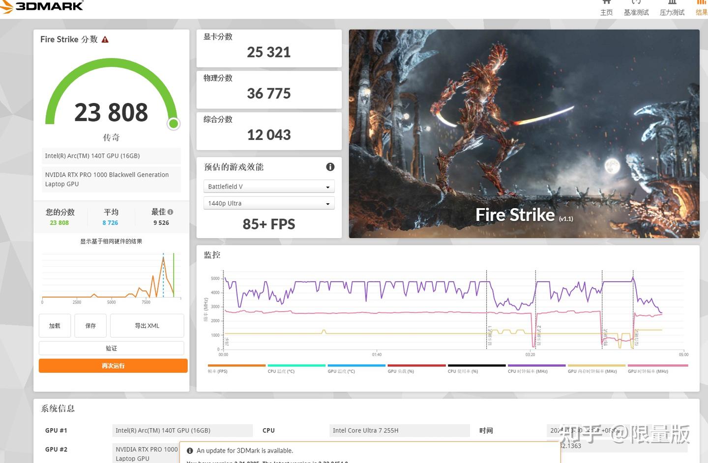Viewport: 708px width, 463px height.
Task: Click the 综合分数 value 12 043
Action: point(269,135)
